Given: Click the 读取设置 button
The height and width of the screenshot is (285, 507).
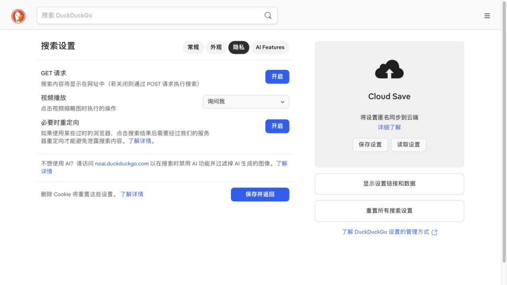Looking at the screenshot, I should [x=408, y=145].
